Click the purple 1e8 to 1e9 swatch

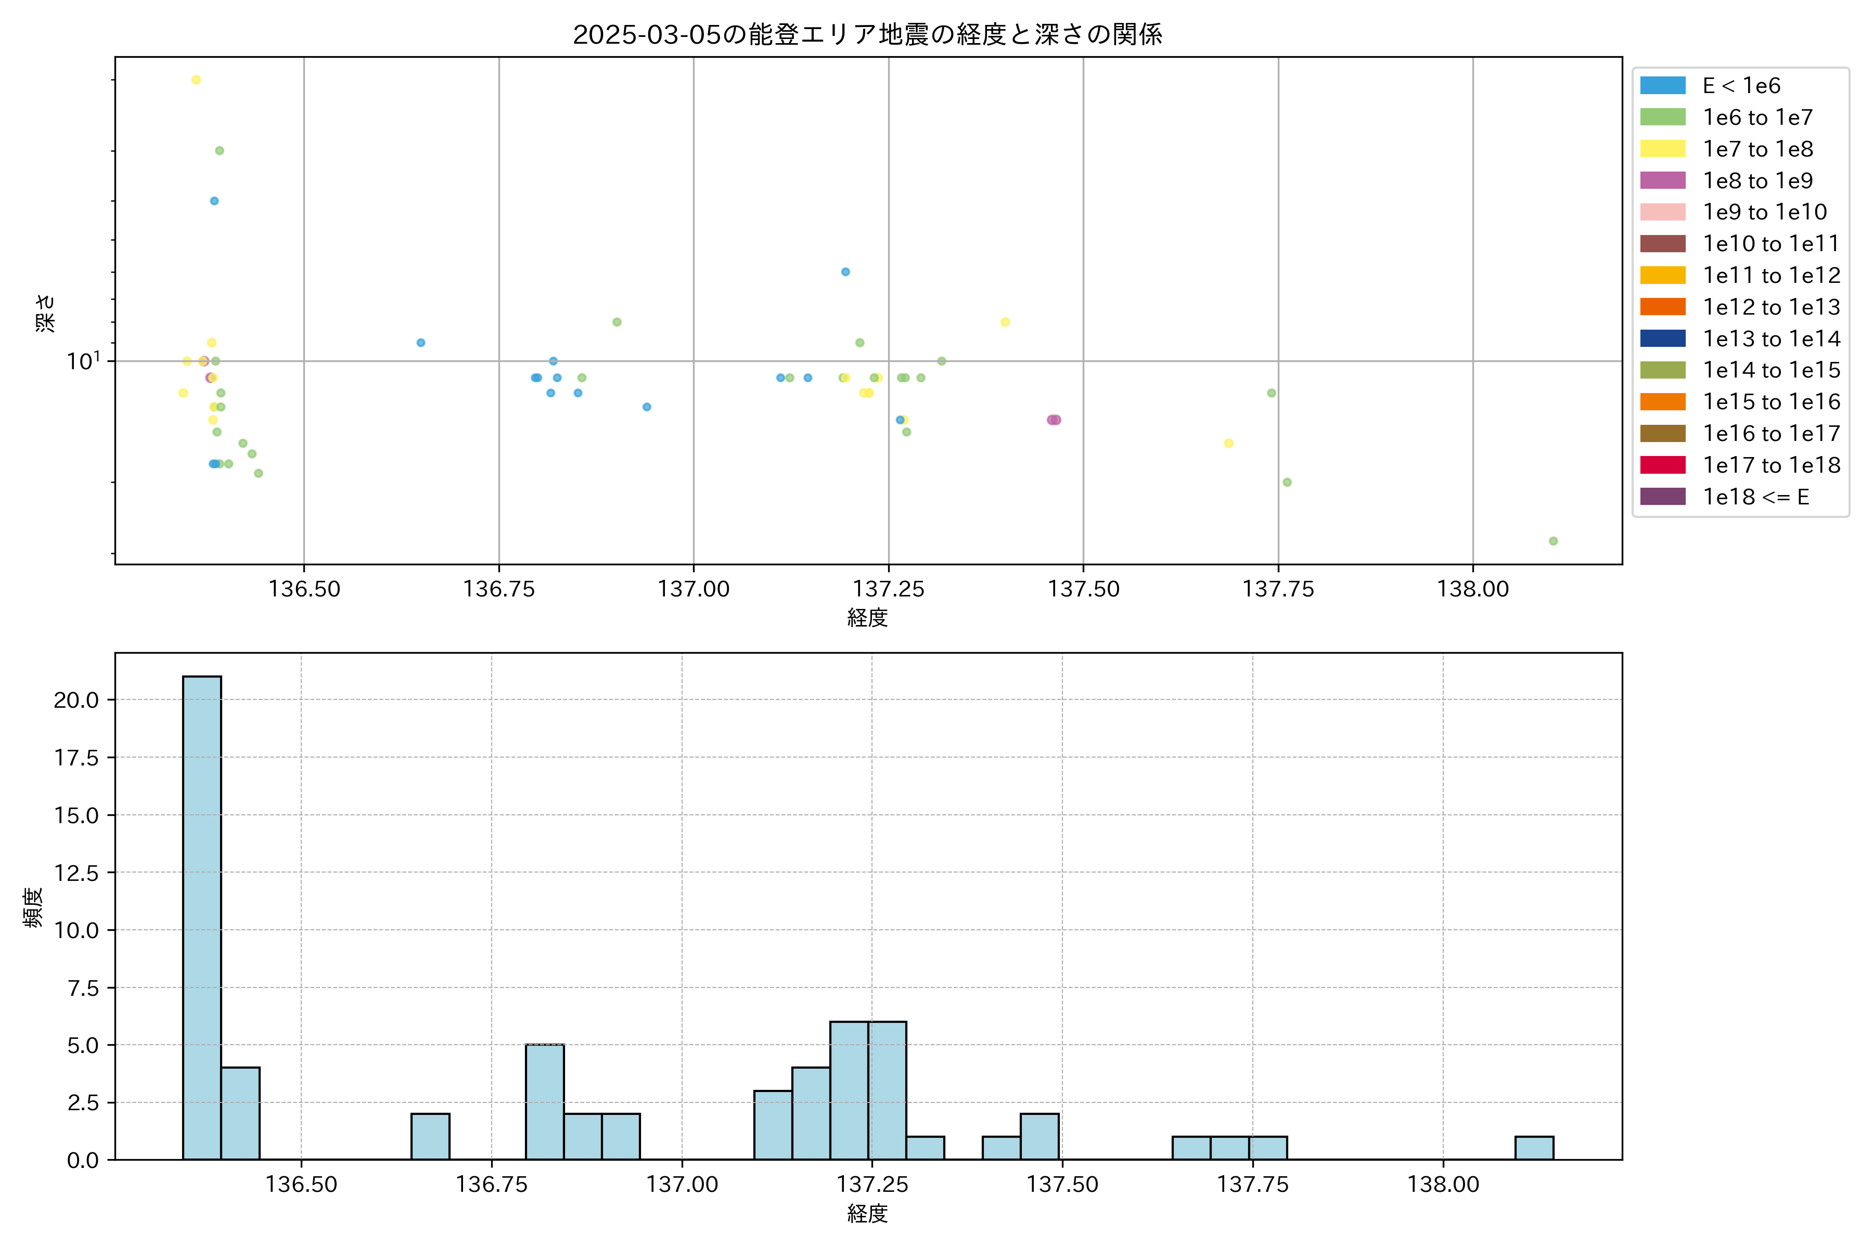click(1662, 180)
